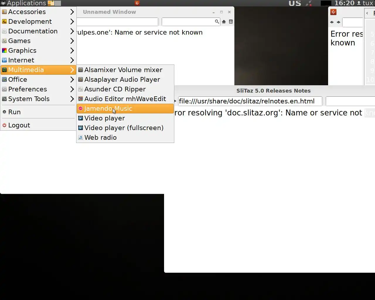
Task: Click the browser task icon in top panel
Action: coord(137,3)
